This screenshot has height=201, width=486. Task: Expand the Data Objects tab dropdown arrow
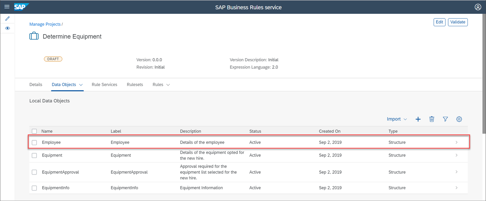pyautogui.click(x=81, y=85)
